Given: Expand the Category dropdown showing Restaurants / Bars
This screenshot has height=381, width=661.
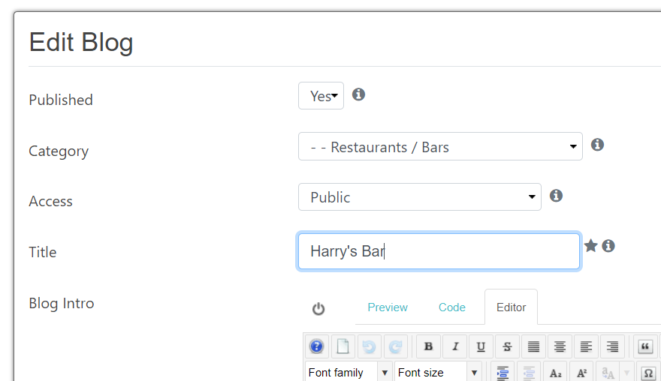Looking at the screenshot, I should pyautogui.click(x=440, y=146).
